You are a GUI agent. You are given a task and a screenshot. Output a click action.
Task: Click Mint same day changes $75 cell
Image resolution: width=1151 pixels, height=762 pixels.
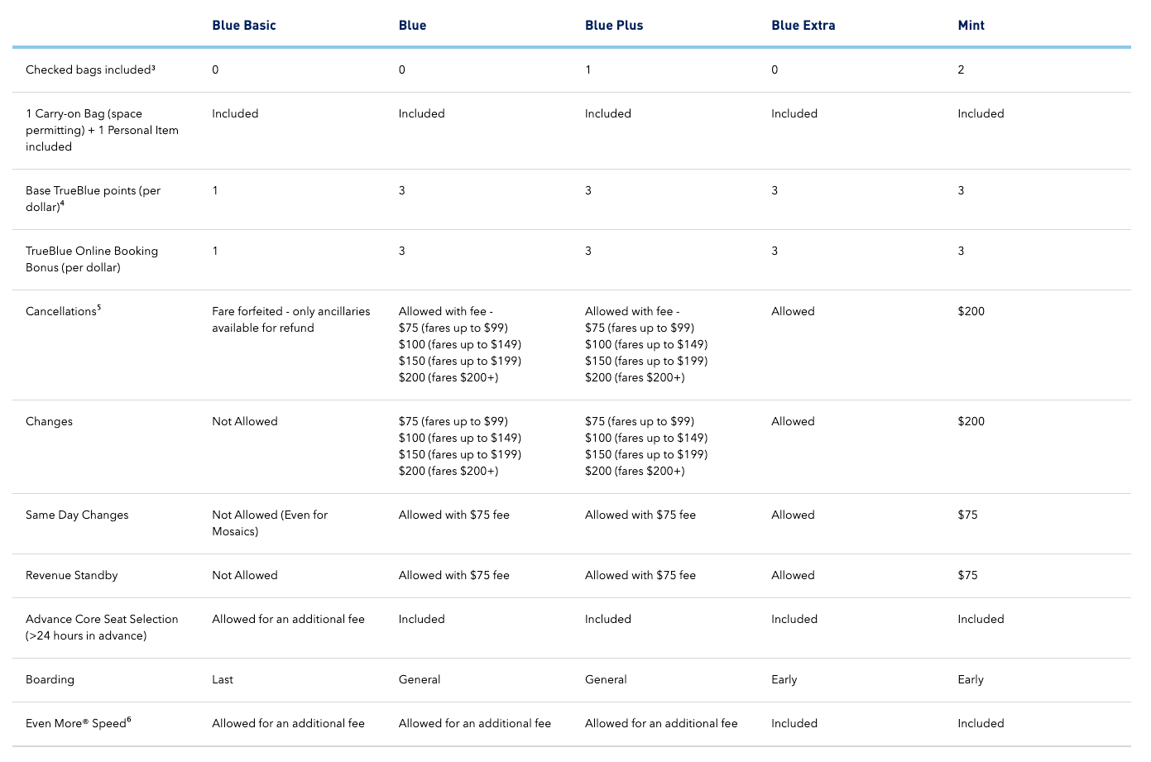click(968, 515)
